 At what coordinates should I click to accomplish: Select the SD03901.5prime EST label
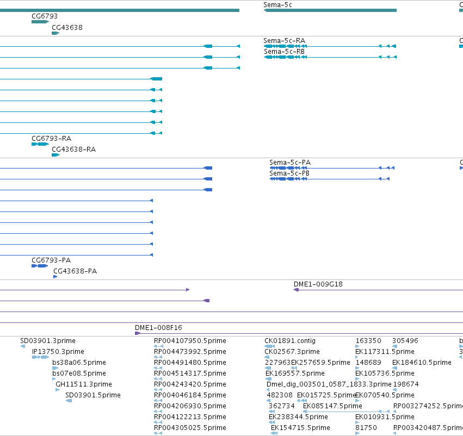(92, 395)
